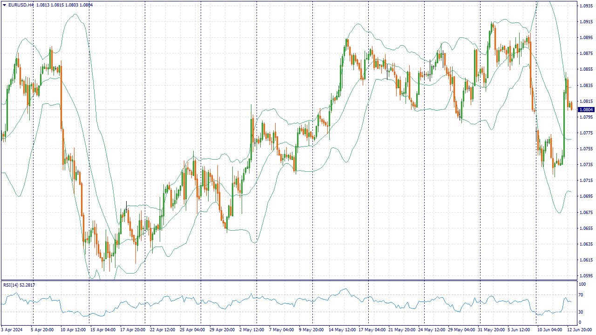Click the RSI scale 70 level label

(x=581, y=295)
